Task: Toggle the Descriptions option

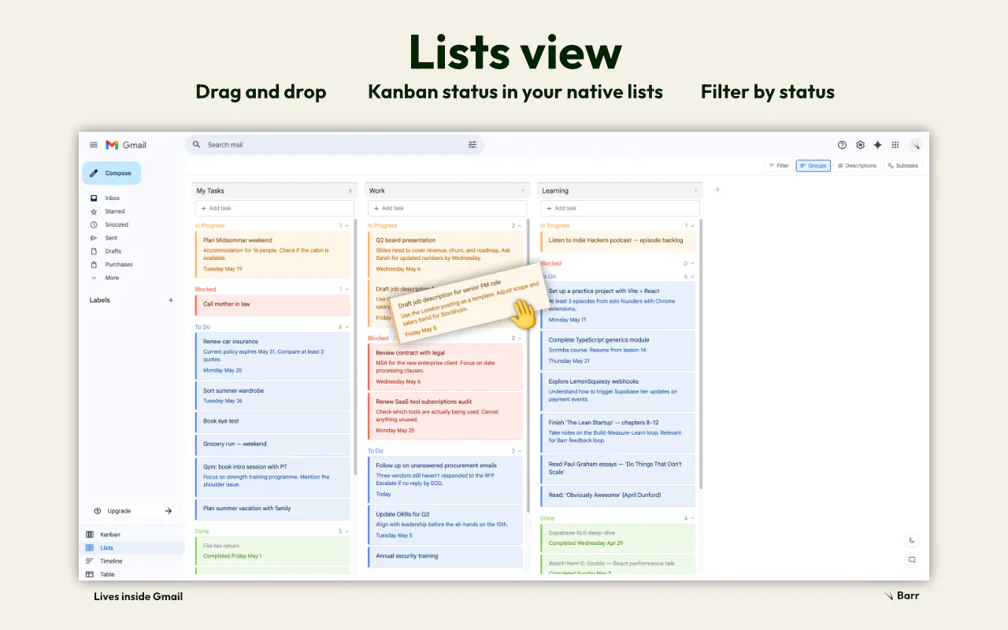Action: 857,165
